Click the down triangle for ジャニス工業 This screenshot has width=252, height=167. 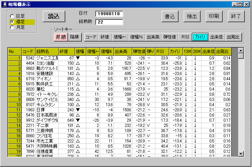[78, 58]
